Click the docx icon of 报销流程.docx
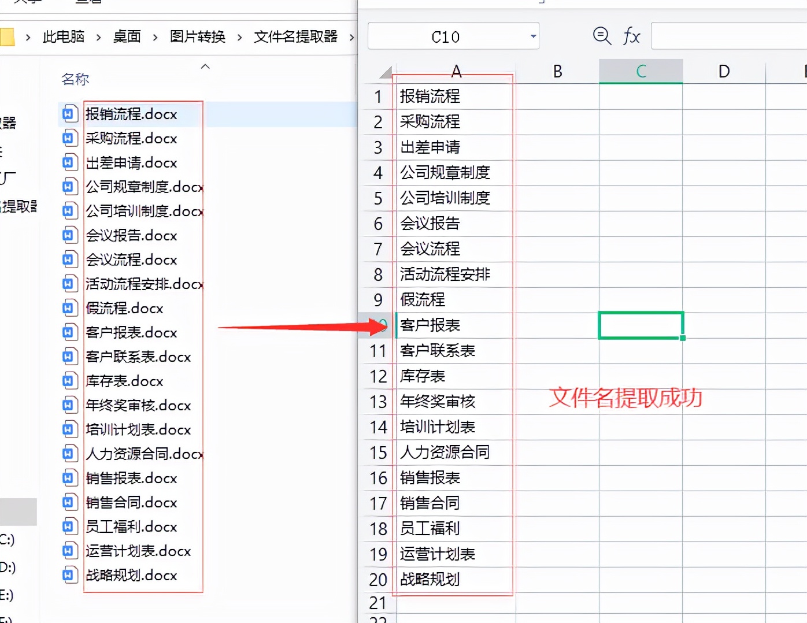Image resolution: width=807 pixels, height=623 pixels. [x=69, y=114]
